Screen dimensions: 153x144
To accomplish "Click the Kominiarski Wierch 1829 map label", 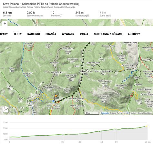I will pyautogui.click(x=103, y=98).
